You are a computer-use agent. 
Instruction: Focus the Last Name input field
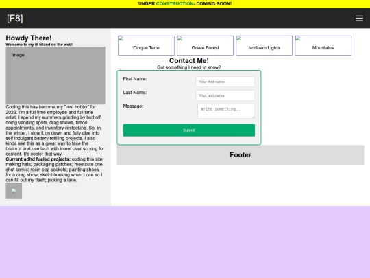225,95
